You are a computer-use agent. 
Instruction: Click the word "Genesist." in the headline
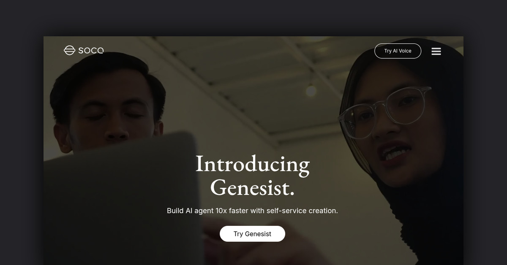coord(252,187)
